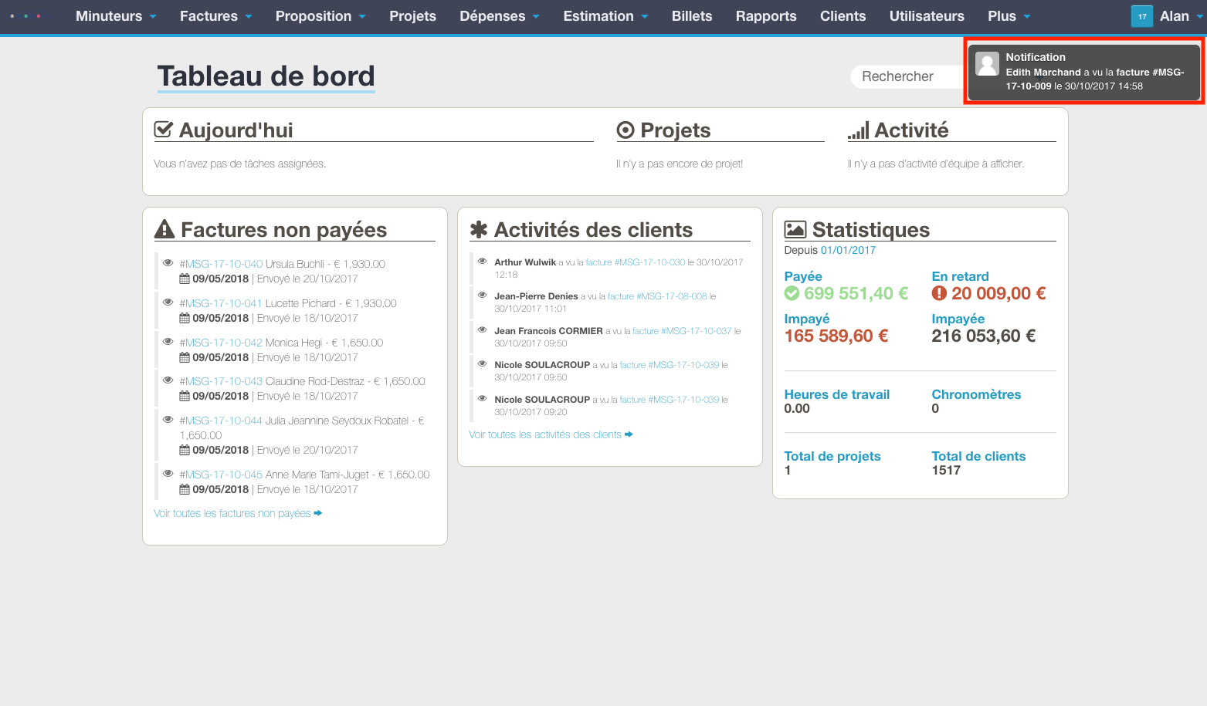Click the eye icon beside Nicole SOULACROUP's 09:20 activity

[x=482, y=399]
